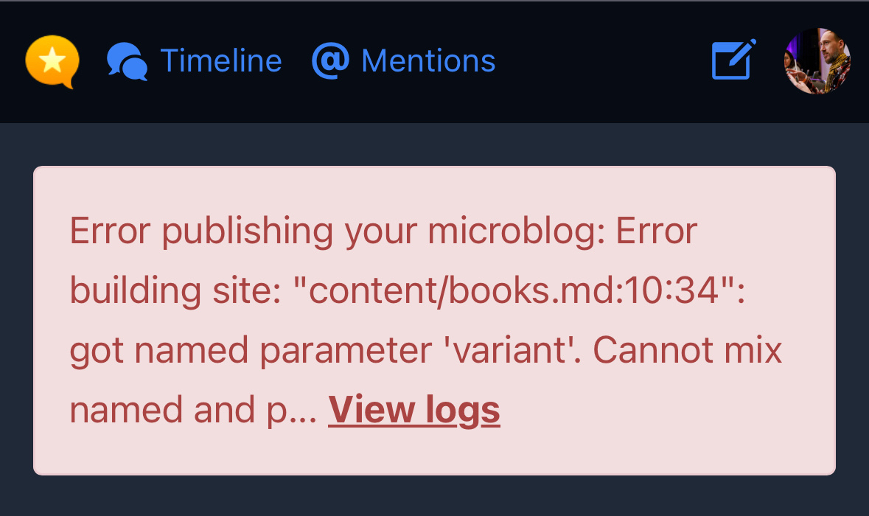This screenshot has height=516, width=869.
Task: Click the word "Timeline" in navigation
Action: click(x=221, y=61)
